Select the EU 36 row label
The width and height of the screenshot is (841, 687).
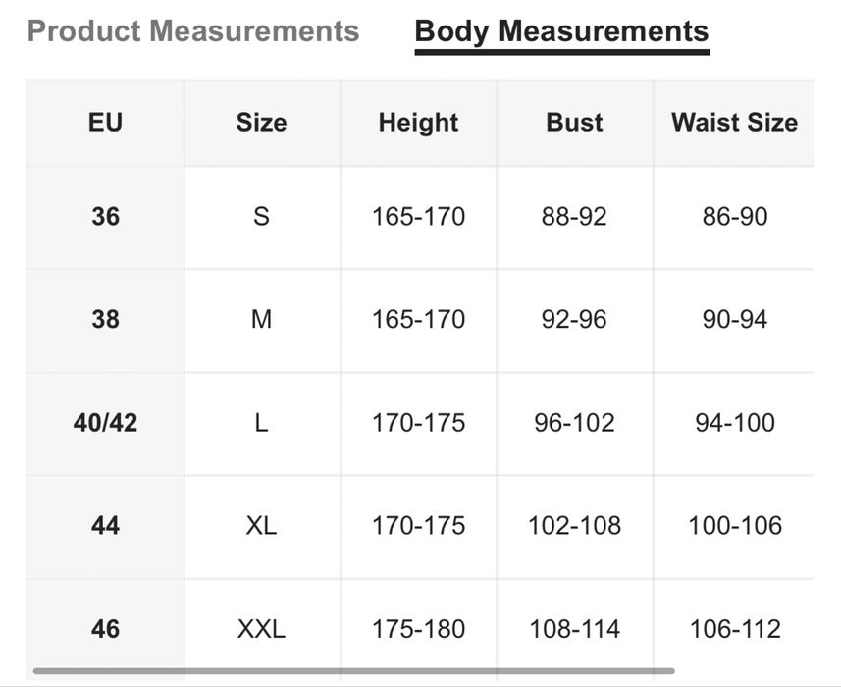tap(105, 216)
